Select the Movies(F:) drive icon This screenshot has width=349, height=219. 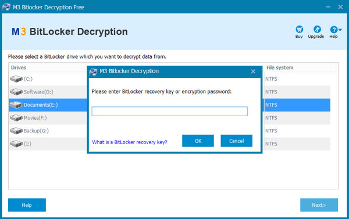click(x=16, y=117)
